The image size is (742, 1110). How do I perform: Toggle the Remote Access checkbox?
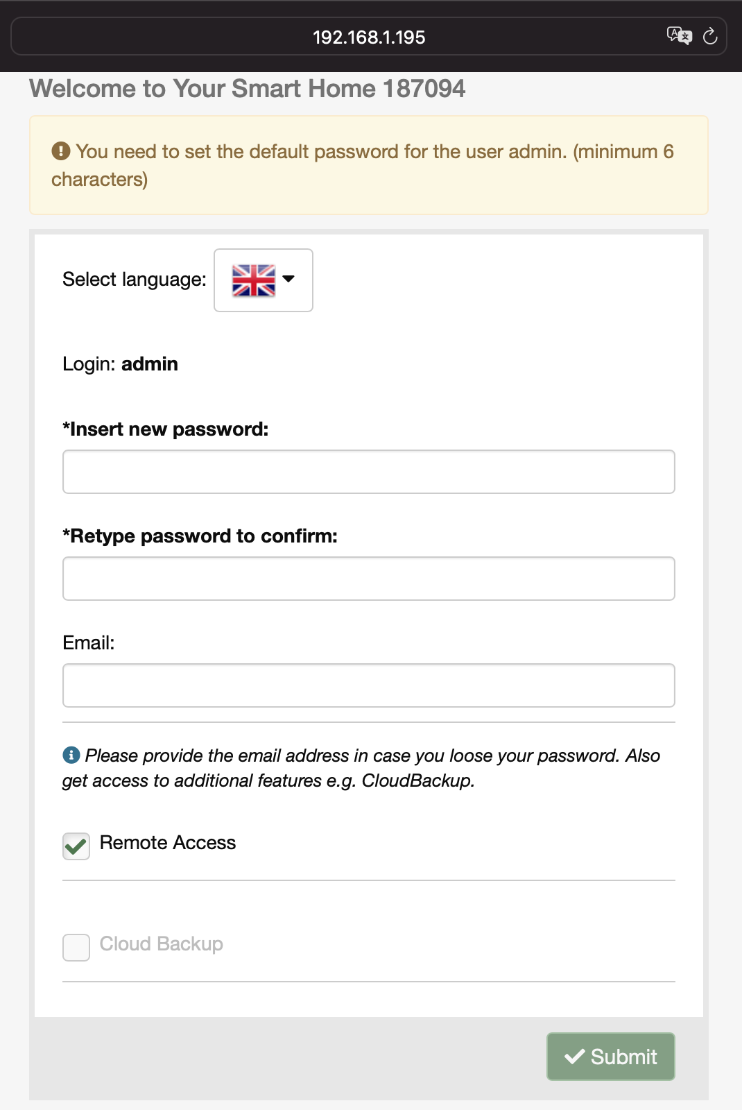pyautogui.click(x=76, y=846)
